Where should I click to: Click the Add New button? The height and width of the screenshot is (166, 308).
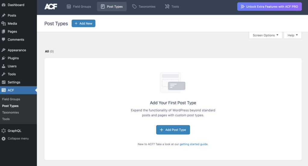[x=83, y=23]
